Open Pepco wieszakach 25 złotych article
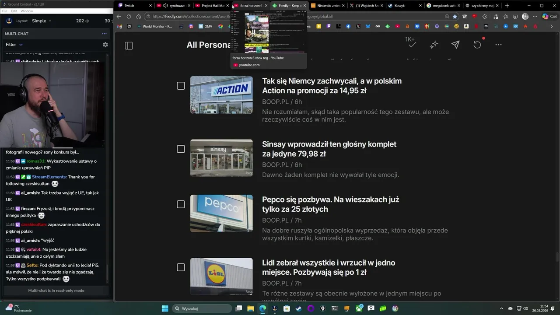 330,204
